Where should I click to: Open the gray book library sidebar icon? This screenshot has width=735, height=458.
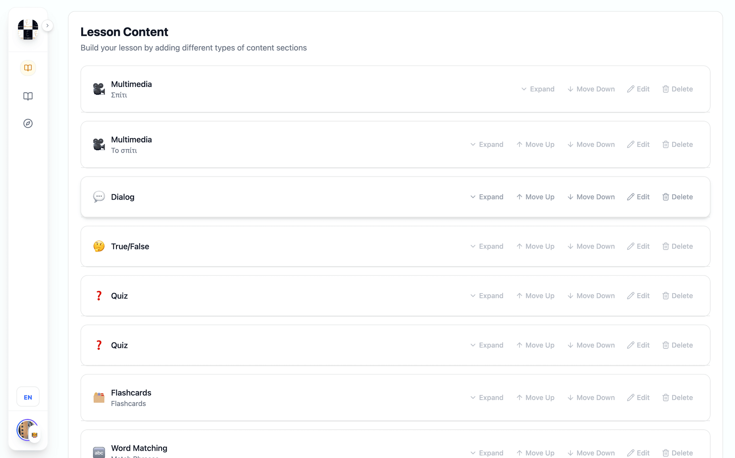tap(28, 96)
